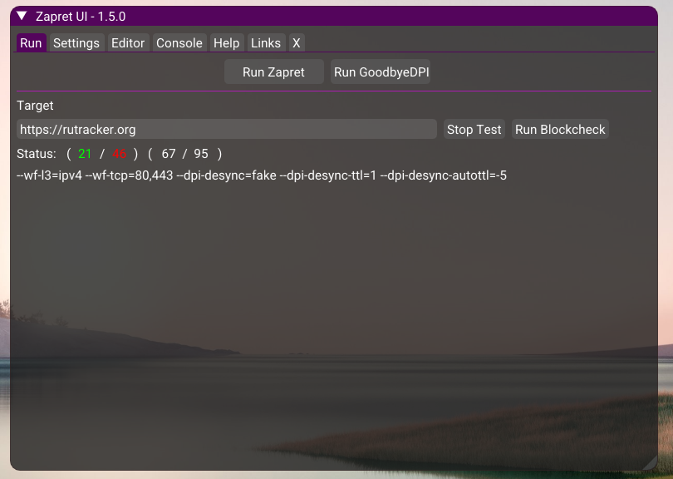Open the Editor tab
This screenshot has height=479, width=673.
(128, 43)
